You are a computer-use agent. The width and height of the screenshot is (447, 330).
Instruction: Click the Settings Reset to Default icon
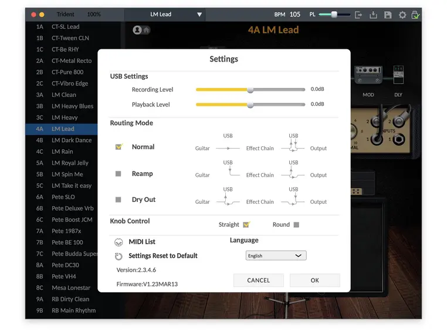118,256
